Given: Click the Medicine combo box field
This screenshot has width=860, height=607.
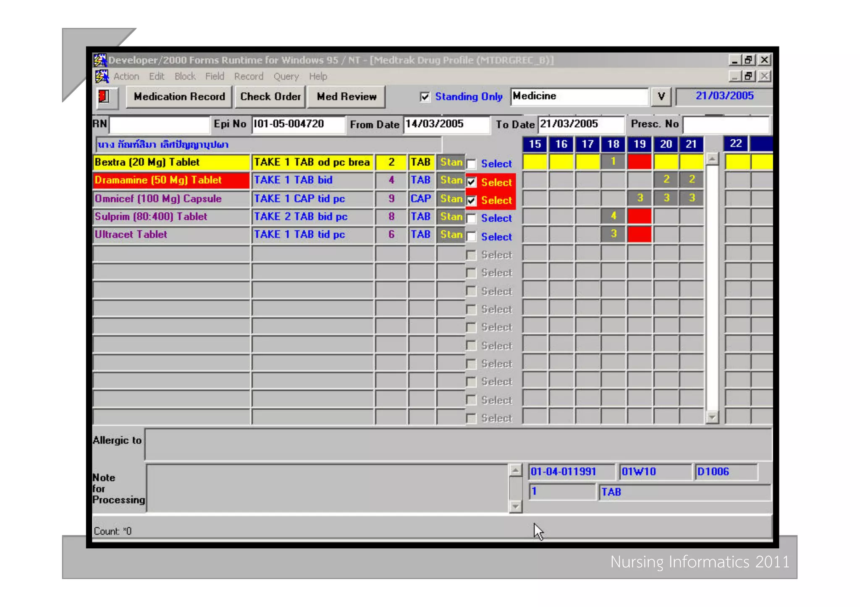Looking at the screenshot, I should click(x=579, y=96).
